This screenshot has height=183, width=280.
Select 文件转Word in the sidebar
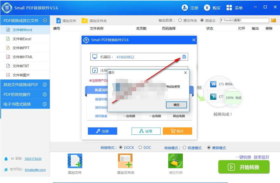(x=25, y=30)
